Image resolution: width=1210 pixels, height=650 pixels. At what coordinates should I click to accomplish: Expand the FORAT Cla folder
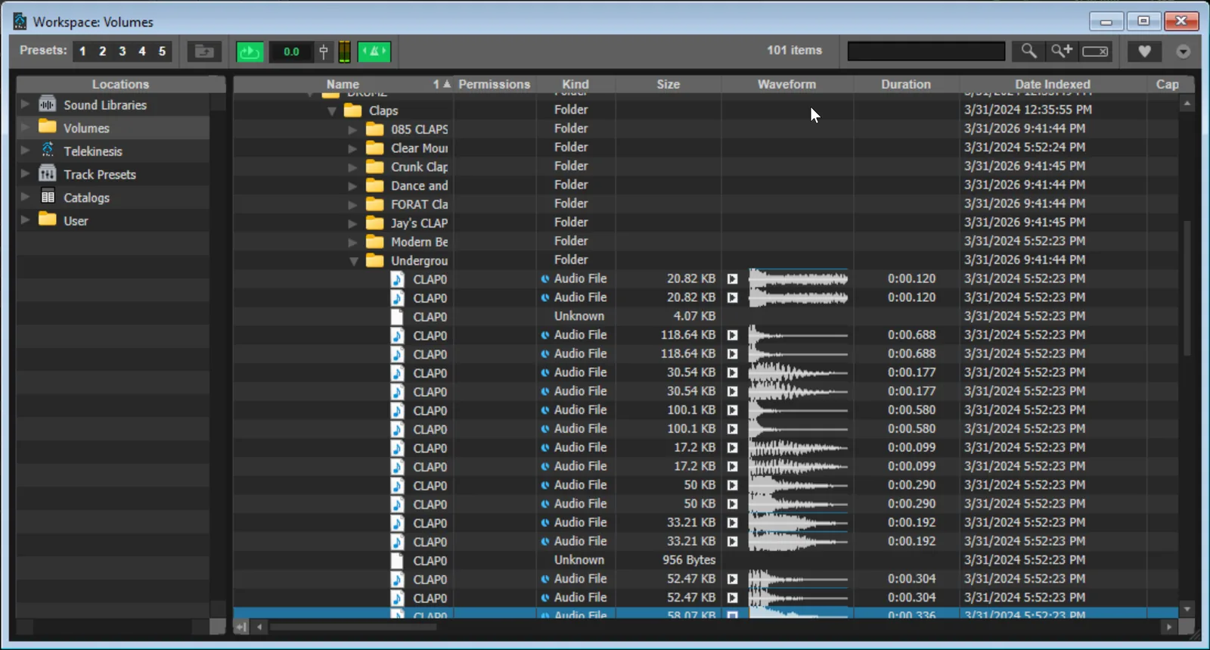(x=352, y=205)
